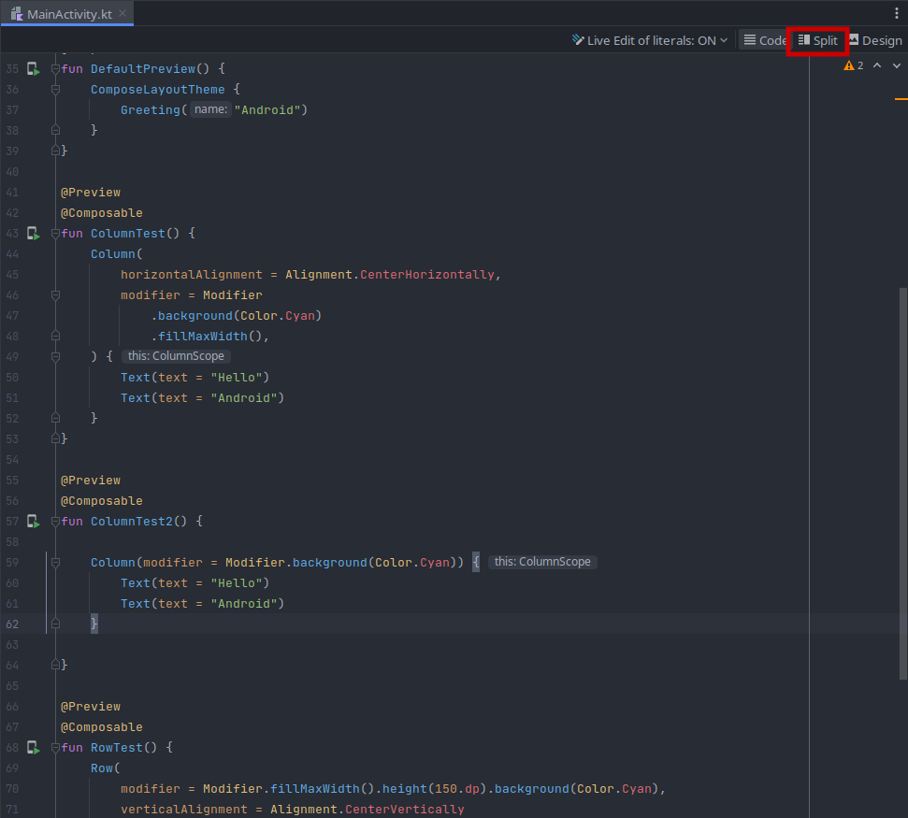Screen dimensions: 908x818
Task: Click the ColumnTest2 preview gutter icon
Action: coord(34,521)
